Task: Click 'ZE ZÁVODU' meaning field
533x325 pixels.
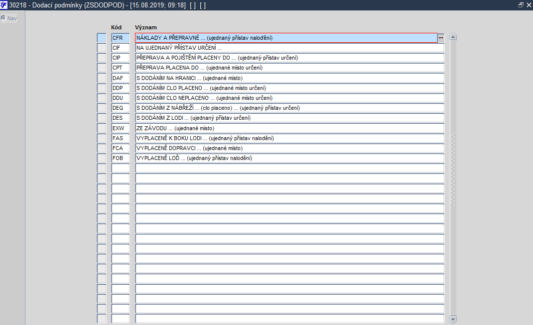Action: pyautogui.click(x=289, y=128)
